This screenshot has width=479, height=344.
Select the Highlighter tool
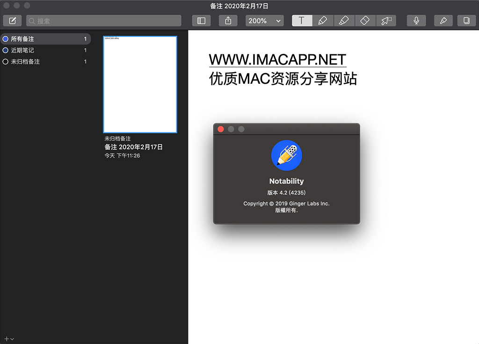[344, 21]
